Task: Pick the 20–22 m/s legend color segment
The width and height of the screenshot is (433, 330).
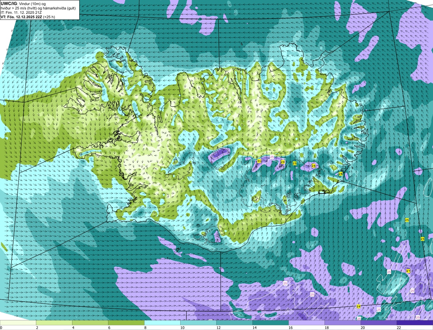Action: click(379, 323)
